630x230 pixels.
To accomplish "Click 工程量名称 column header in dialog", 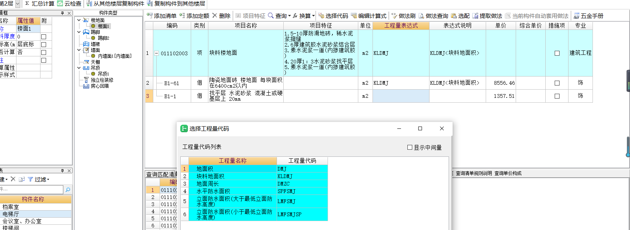I will pyautogui.click(x=232, y=161).
